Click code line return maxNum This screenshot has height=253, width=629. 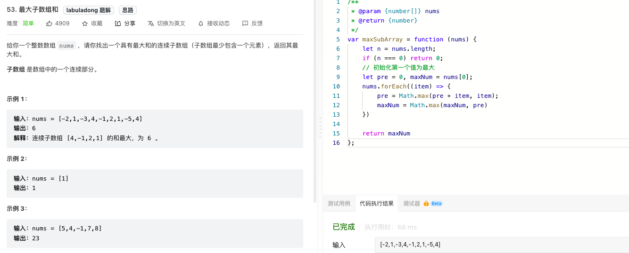click(386, 133)
